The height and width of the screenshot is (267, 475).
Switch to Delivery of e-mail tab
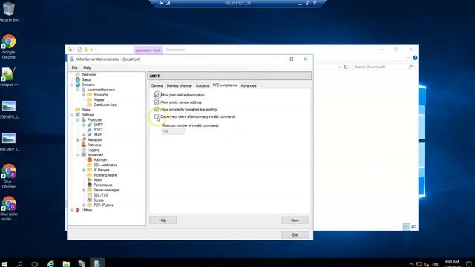click(x=180, y=86)
